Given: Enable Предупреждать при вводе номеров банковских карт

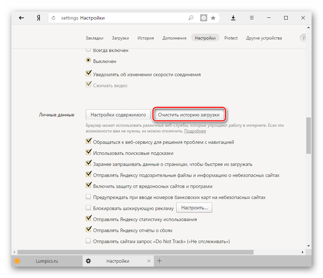Looking at the screenshot, I should click(x=88, y=196).
